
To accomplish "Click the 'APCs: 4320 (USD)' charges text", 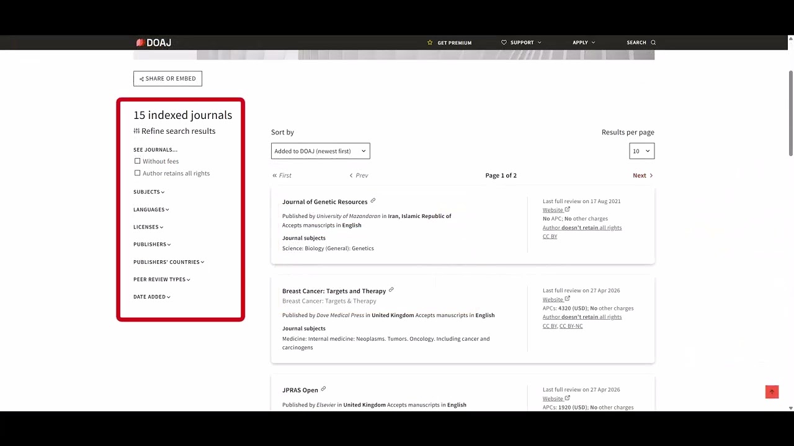I will 565,308.
